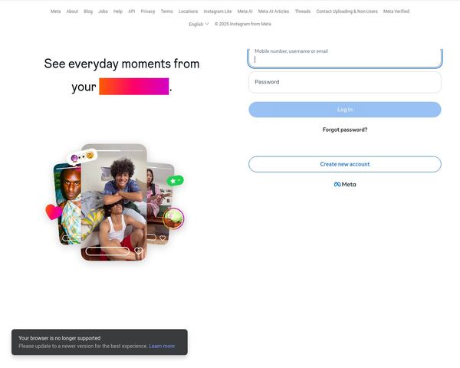Click Create new account button
This screenshot has width=460, height=368.
pyautogui.click(x=345, y=164)
